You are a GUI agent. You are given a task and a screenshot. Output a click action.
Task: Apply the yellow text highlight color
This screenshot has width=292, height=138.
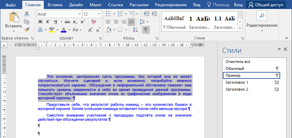point(51,30)
